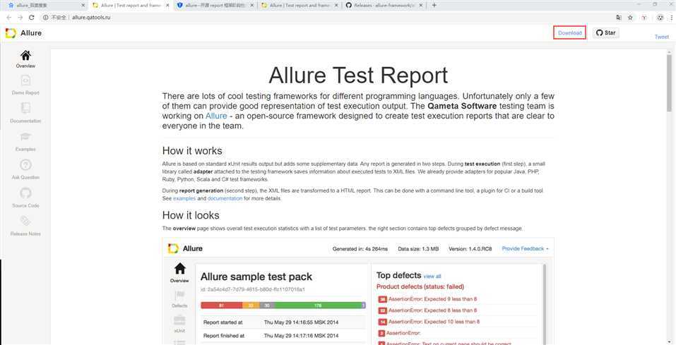Follow the documentation link in the text
676x345 pixels.
225,198
